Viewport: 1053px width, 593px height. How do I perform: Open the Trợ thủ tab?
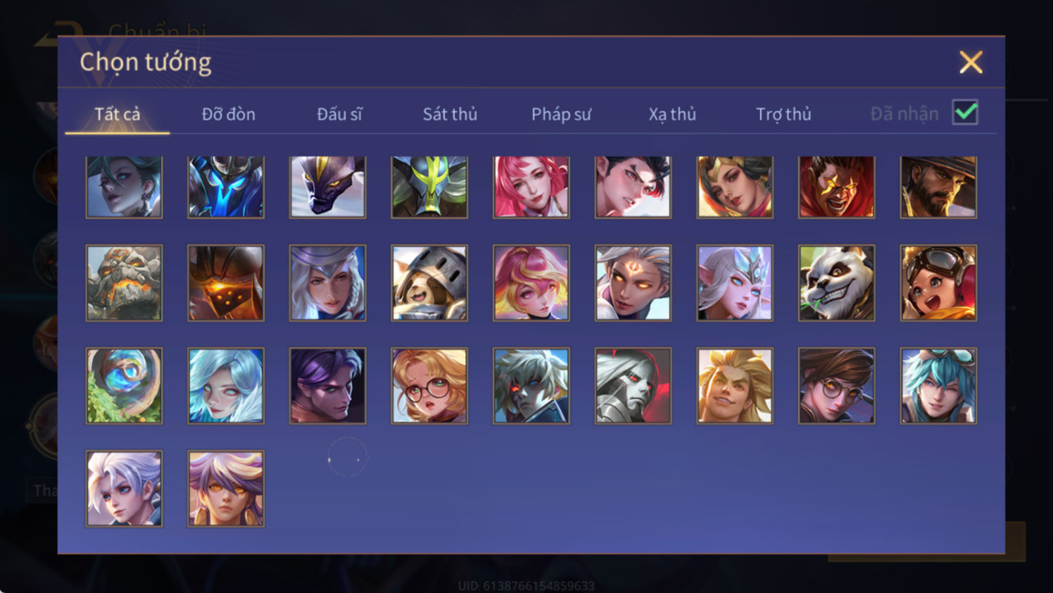783,114
